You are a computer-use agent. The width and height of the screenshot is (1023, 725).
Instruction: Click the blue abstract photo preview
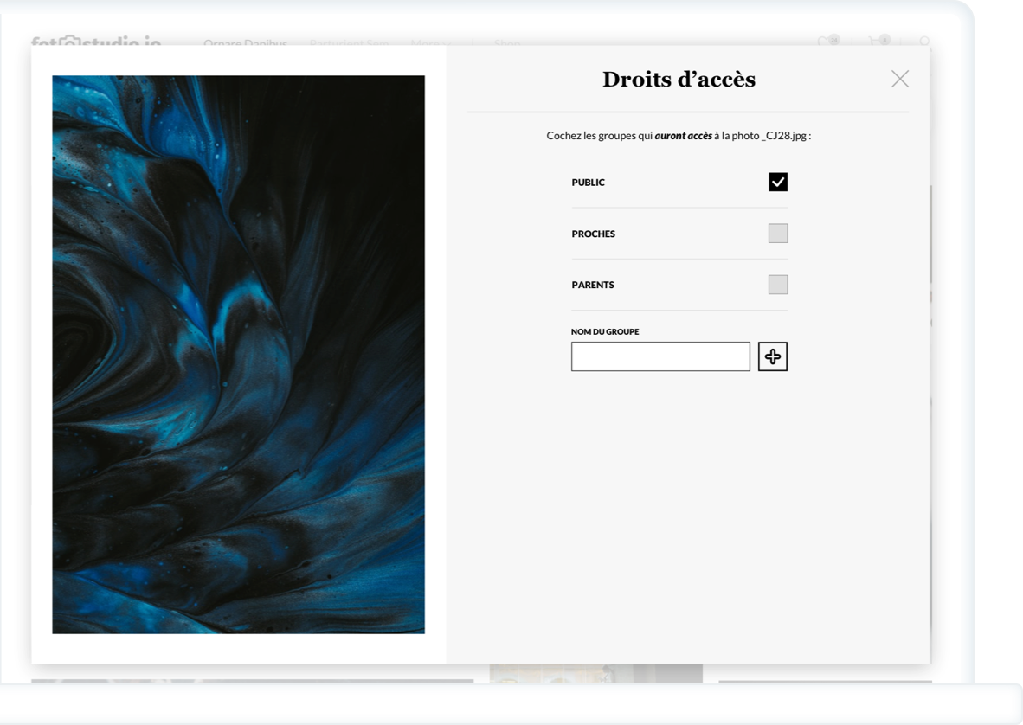pyautogui.click(x=238, y=355)
